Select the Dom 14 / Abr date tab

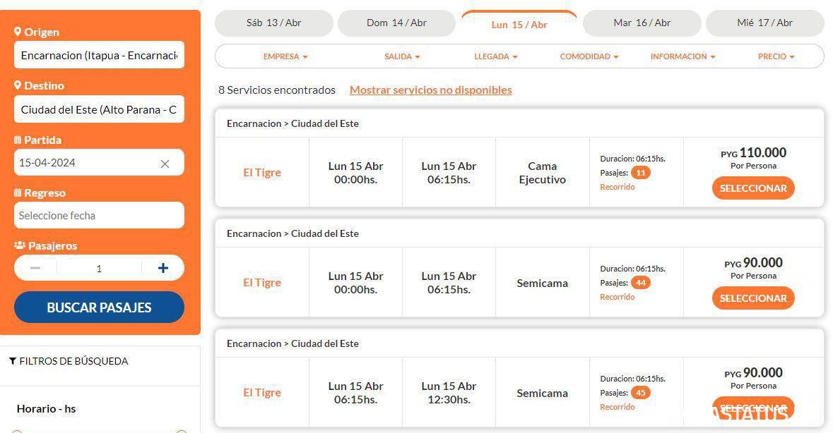click(x=396, y=23)
